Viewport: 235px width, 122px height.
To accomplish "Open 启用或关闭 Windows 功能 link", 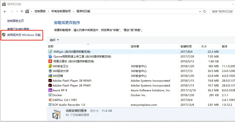I will [24, 35].
